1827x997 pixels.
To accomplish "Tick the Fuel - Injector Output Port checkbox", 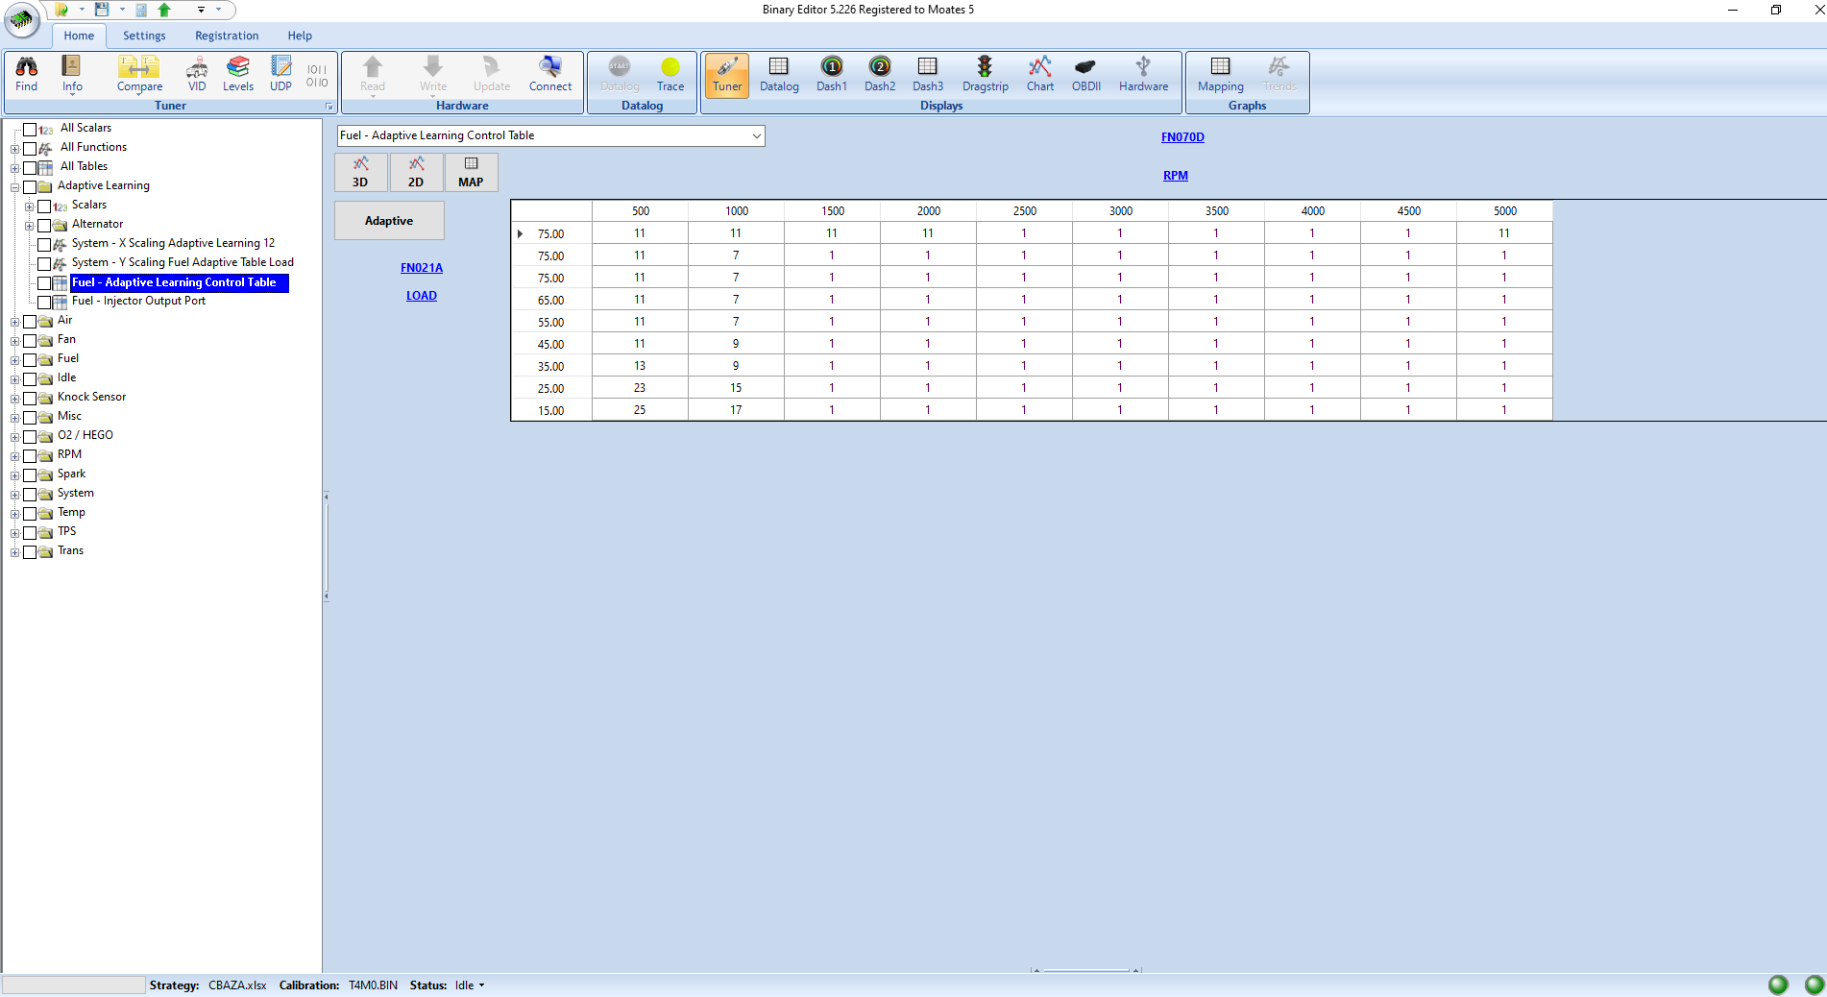I will point(44,302).
